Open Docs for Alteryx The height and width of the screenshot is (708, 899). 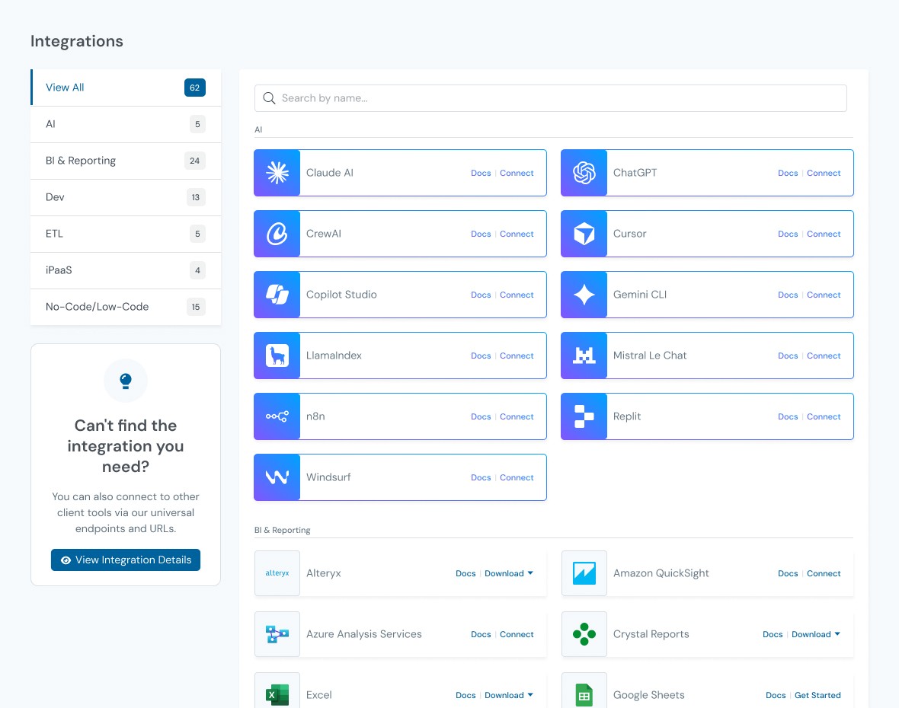(x=465, y=573)
